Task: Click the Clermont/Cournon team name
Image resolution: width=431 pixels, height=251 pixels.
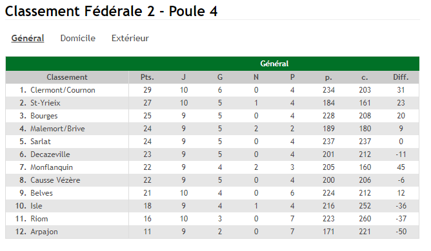Action: pyautogui.click(x=63, y=90)
